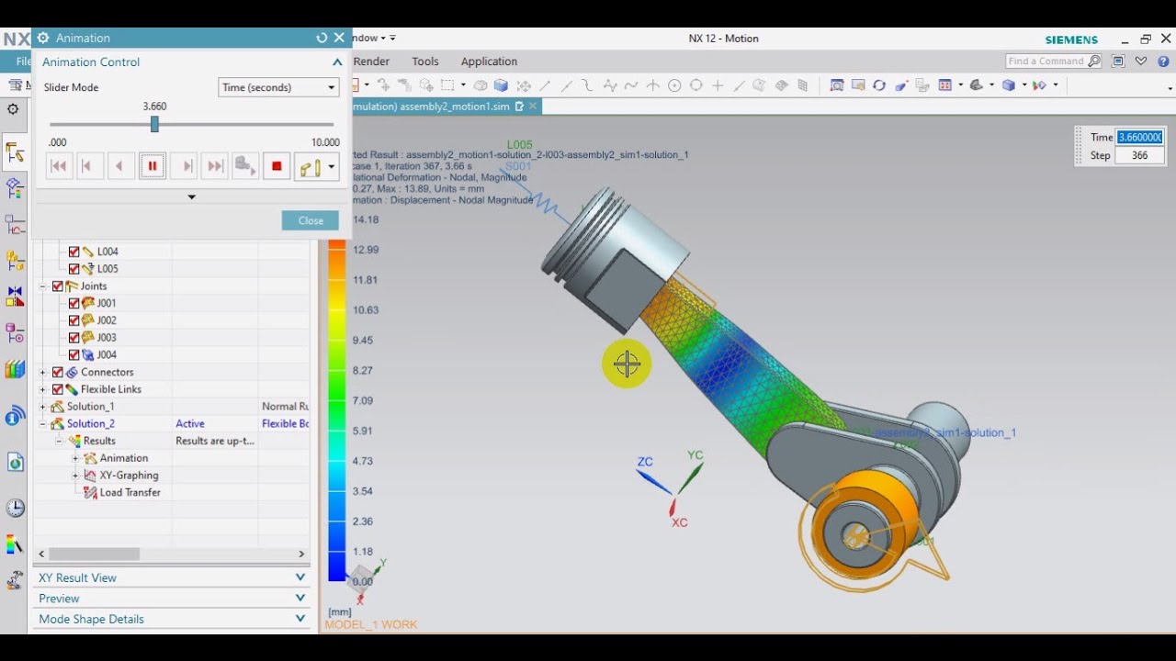Expand the Solution_1 node
The image size is (1176, 661).
click(42, 407)
